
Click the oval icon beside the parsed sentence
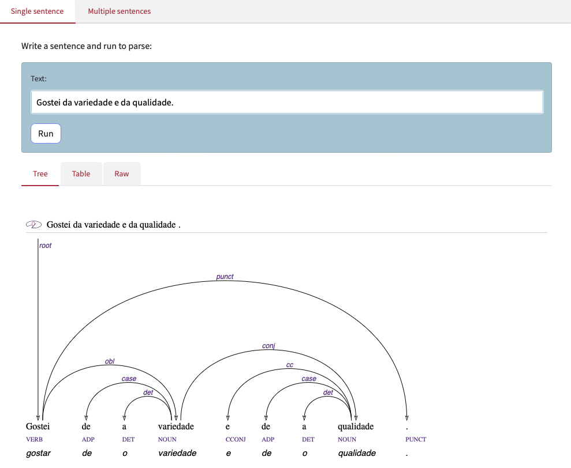34,225
